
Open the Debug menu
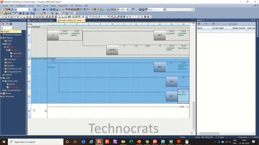[x=53, y=6]
